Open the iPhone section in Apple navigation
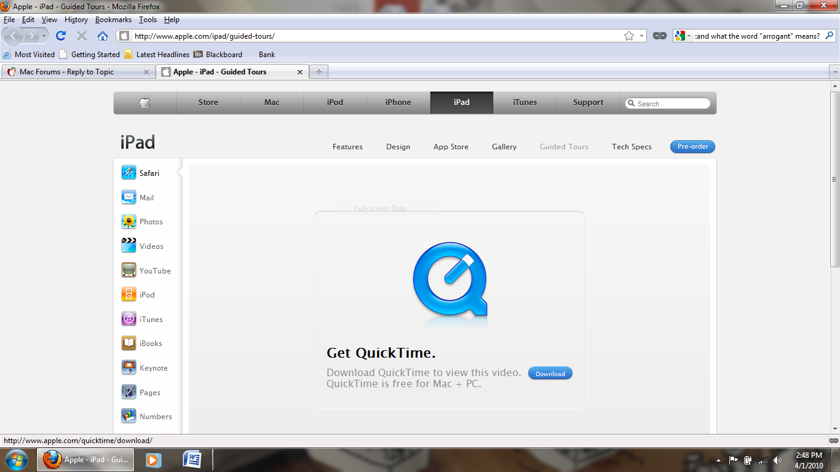The height and width of the screenshot is (472, 840). 398,103
